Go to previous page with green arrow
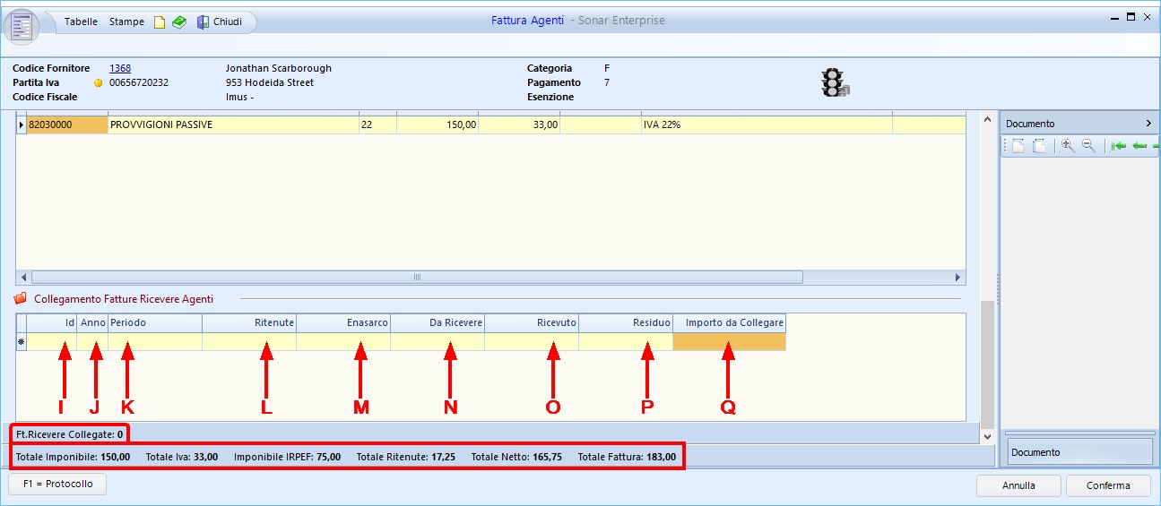Image resolution: width=1161 pixels, height=506 pixels. tap(1139, 147)
